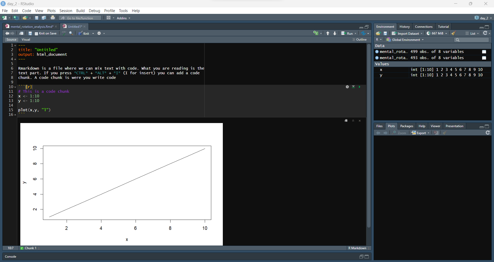494x262 pixels.
Task: Click the clear environment broom icon
Action: (x=454, y=33)
